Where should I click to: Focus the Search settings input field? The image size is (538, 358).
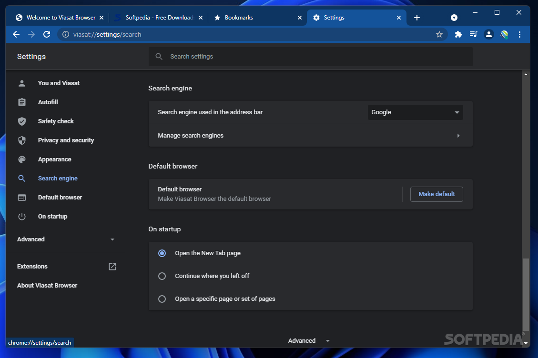pos(311,57)
